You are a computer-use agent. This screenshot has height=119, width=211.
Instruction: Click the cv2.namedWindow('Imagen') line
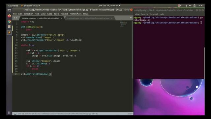coord(37,37)
